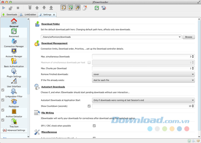Image resolution: width=201 pixels, height=143 pixels.
Task: Open General settings in the sidebar
Action: [x=14, y=23]
